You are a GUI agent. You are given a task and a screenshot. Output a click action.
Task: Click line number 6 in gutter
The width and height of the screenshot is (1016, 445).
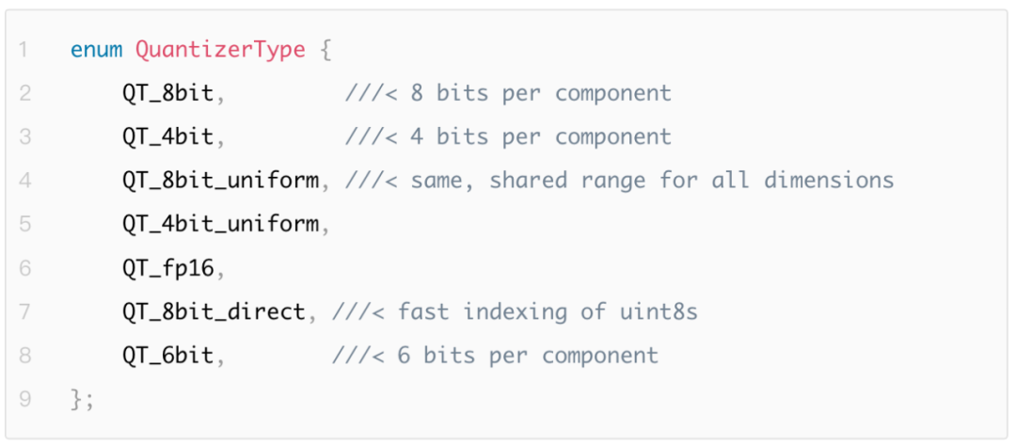[24, 268]
